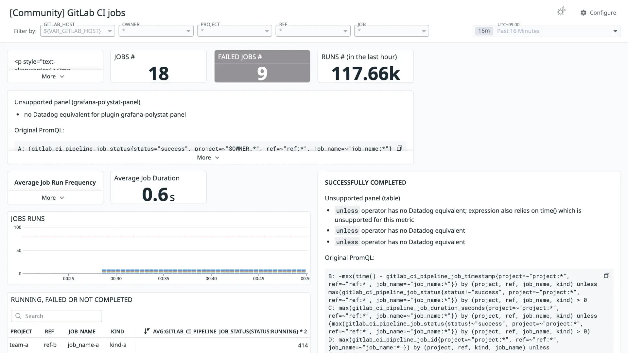Click the Configure gear icon
628x353 pixels.
584,13
